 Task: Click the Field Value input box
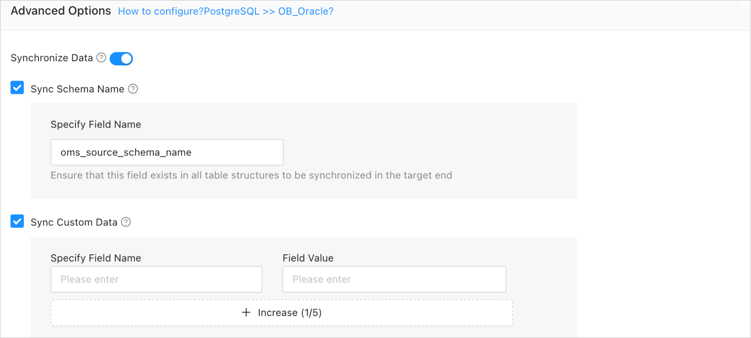394,279
